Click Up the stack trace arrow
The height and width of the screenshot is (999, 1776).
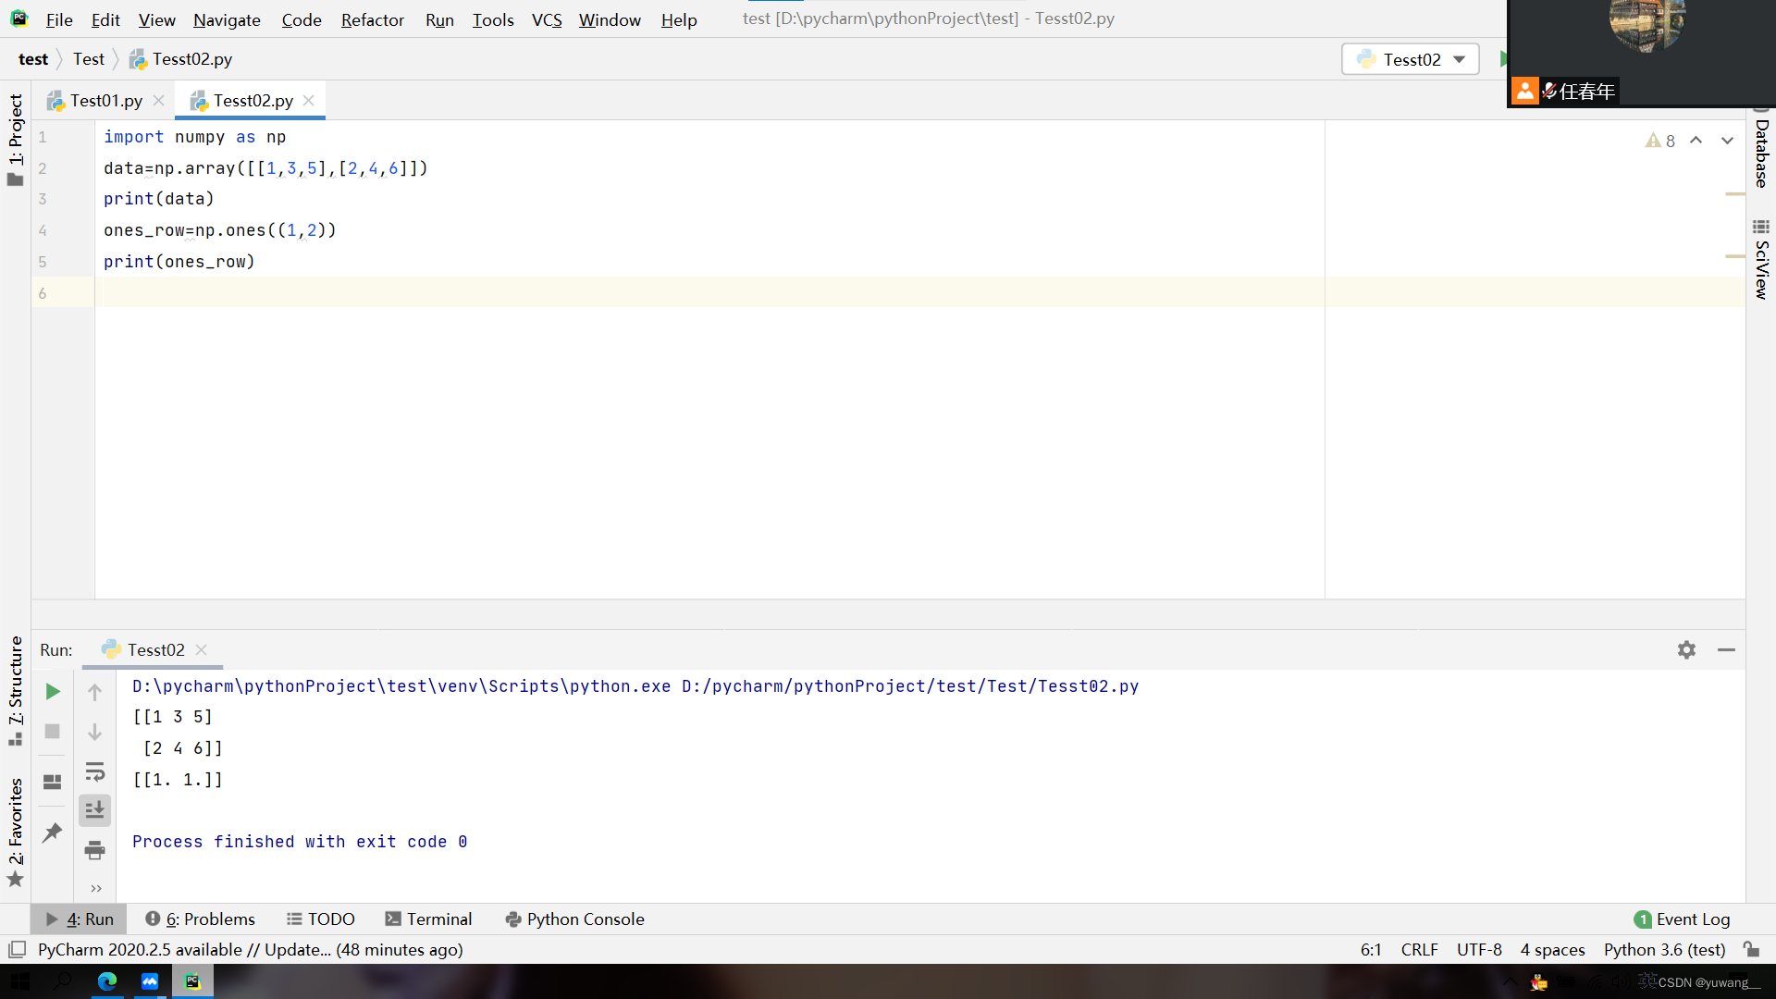(x=94, y=692)
